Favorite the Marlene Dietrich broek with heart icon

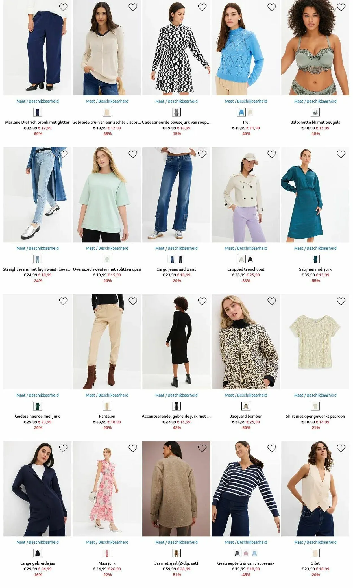click(x=63, y=7)
